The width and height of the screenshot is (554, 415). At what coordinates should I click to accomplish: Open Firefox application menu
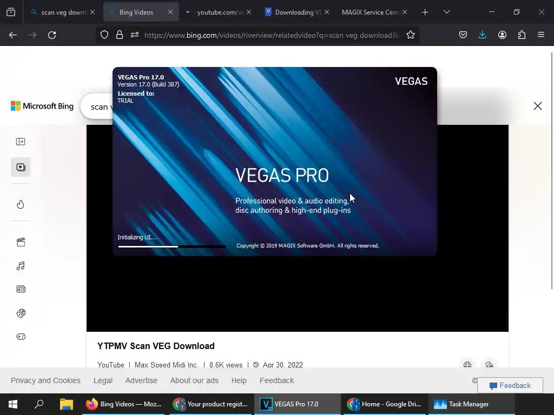tap(541, 35)
